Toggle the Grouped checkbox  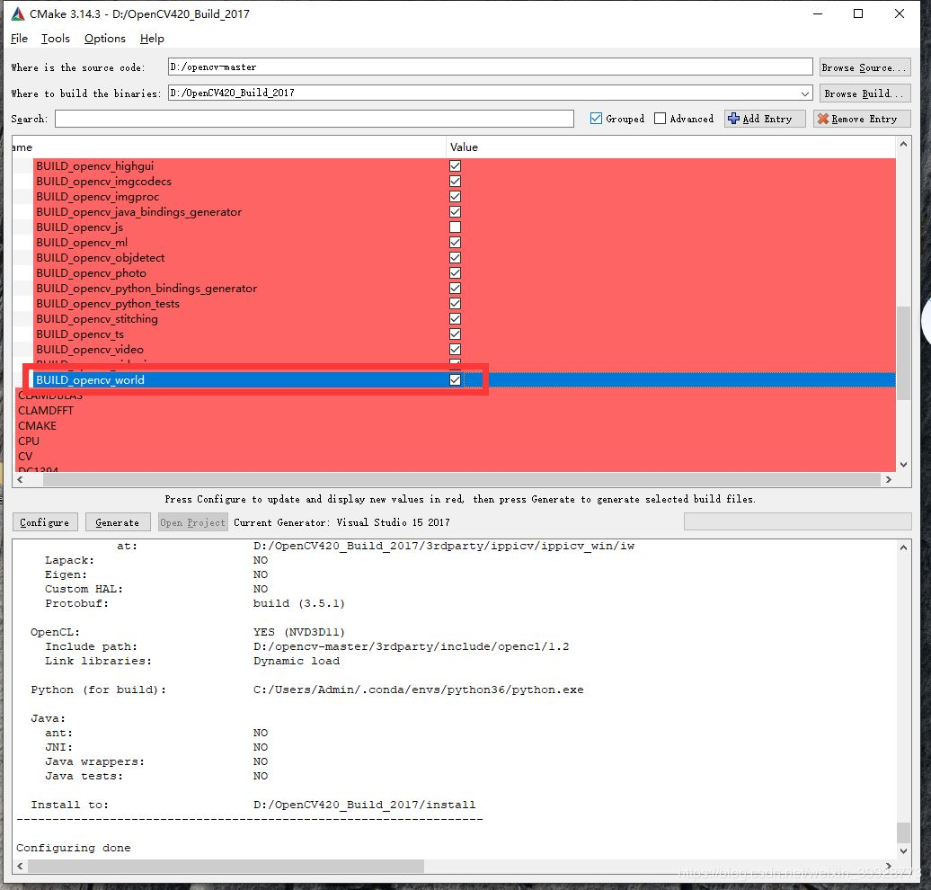point(596,119)
